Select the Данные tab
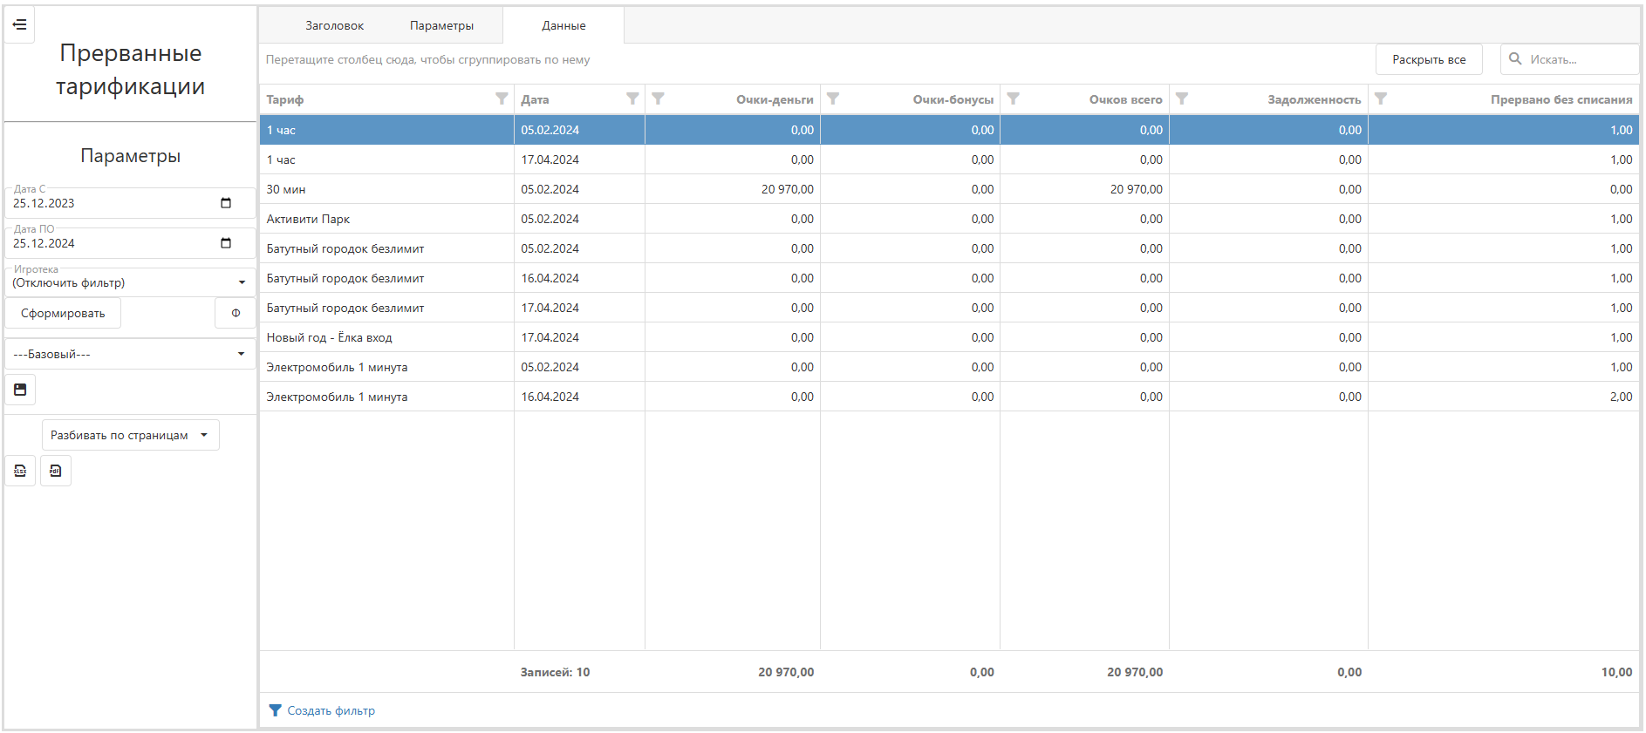Viewport: 1646px width, 733px height. (563, 25)
